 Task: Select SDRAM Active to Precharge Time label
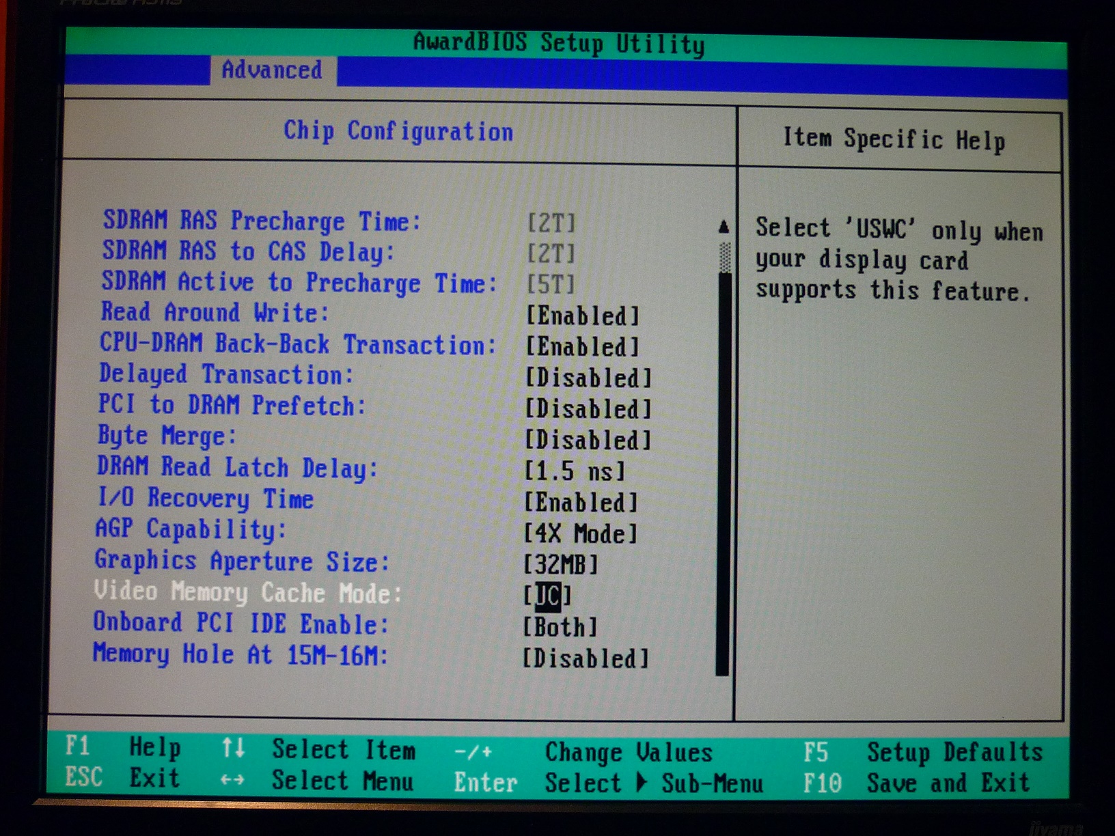(299, 282)
